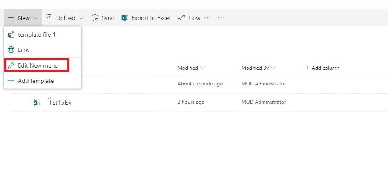Screen dimensions: 388x176
Task: Click the Flow icon
Action: 181,18
